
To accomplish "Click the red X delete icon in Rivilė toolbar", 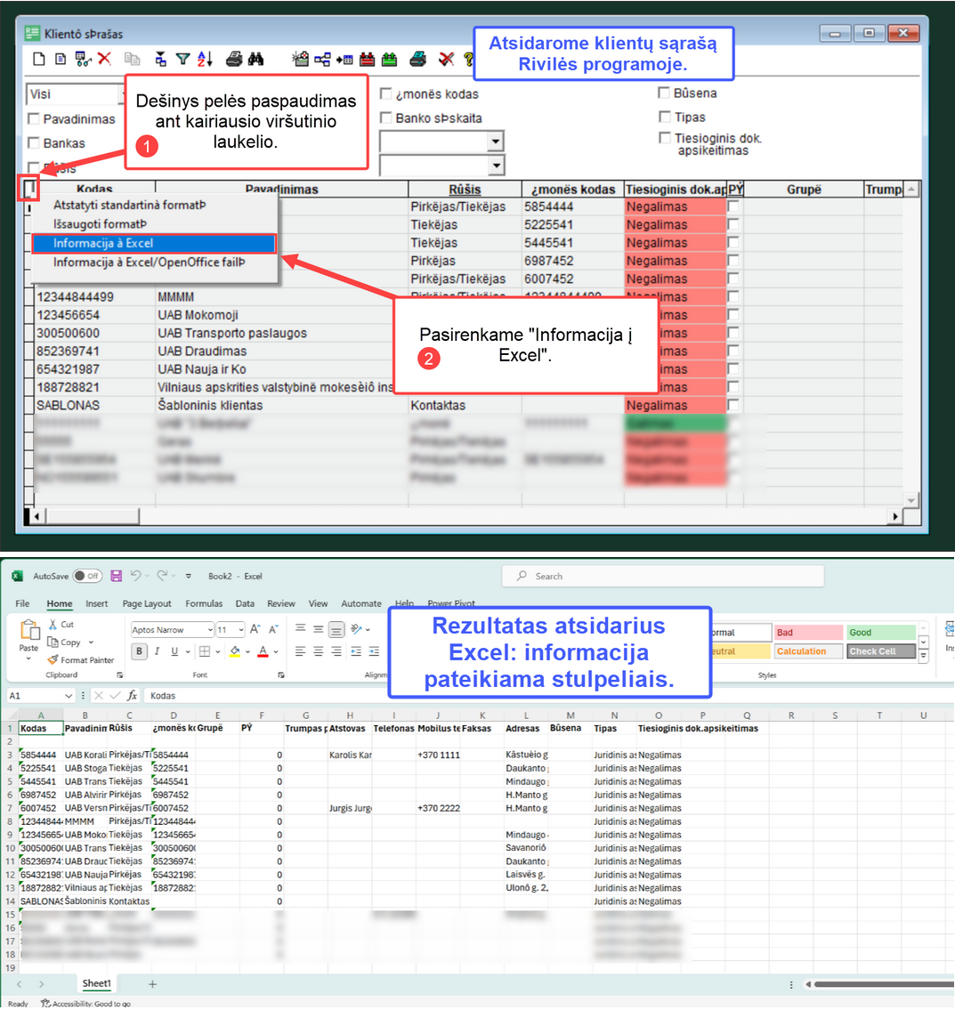I will (104, 60).
